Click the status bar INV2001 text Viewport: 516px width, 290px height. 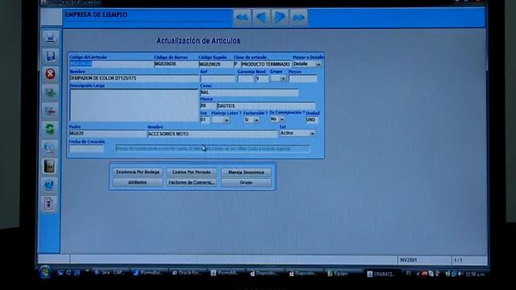coord(409,260)
